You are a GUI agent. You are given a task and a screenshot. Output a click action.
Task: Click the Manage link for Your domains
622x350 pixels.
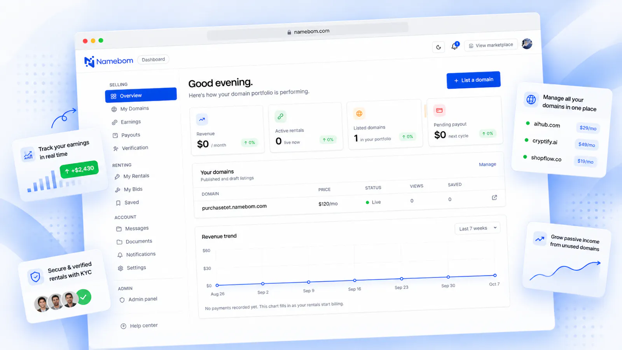487,164
